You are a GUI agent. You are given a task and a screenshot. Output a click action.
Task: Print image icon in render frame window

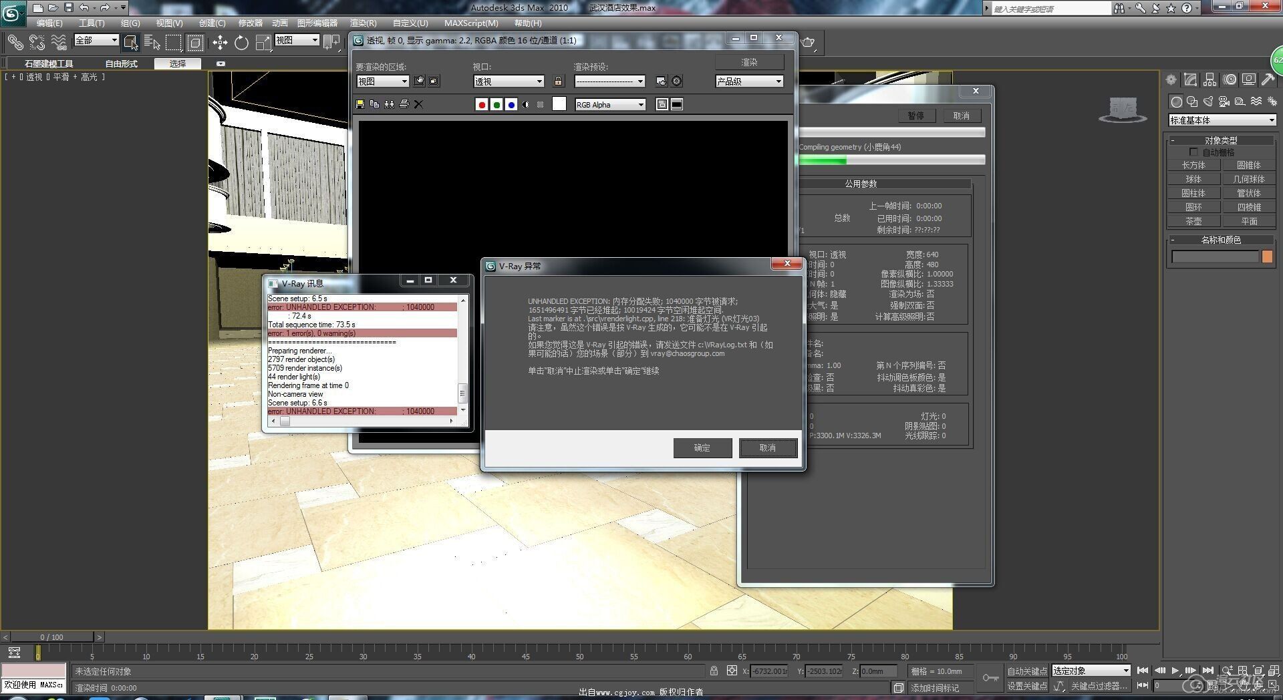(x=404, y=104)
